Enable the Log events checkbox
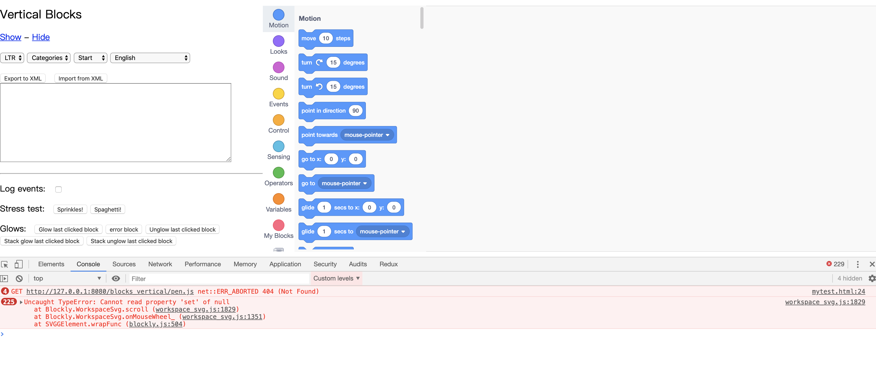 [58, 189]
